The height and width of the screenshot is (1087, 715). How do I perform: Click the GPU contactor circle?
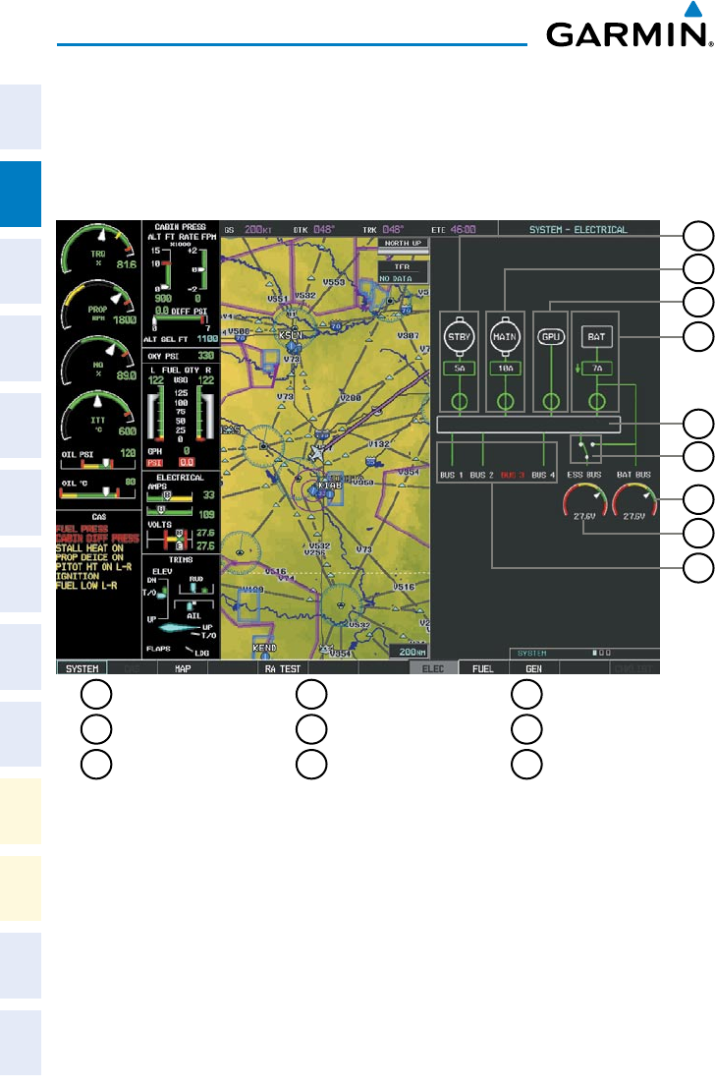click(x=551, y=401)
